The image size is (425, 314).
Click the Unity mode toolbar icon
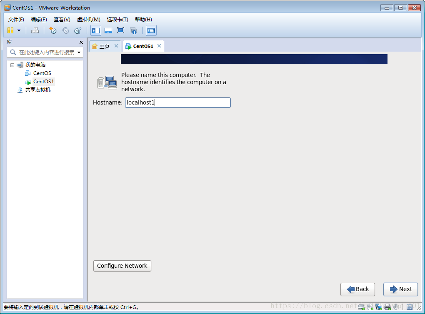tap(133, 30)
